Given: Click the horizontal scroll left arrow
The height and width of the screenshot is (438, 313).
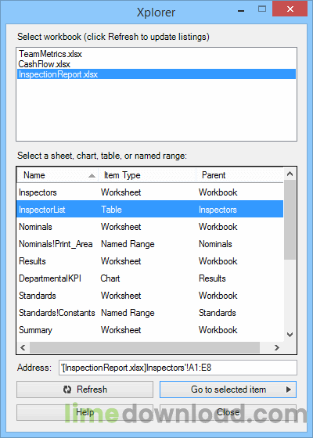Looking at the screenshot, I should (23, 347).
